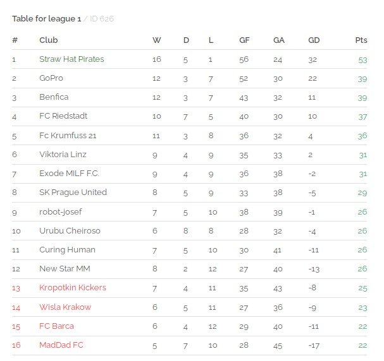Screen dimensions: 384x361
Task: Select Fc Krumfuss 21 in table
Action: 68,135
